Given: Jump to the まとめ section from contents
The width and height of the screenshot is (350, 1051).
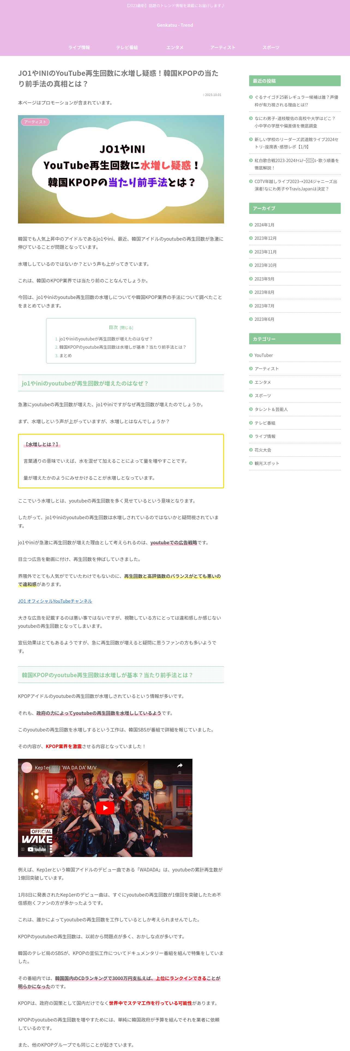Looking at the screenshot, I should click(66, 356).
